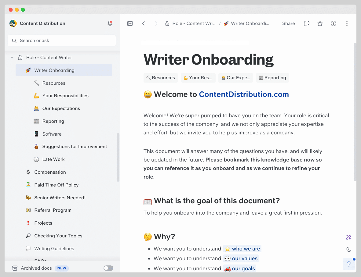Star this document as favorite
Viewport: 361px width, 277px height.
tap(320, 23)
